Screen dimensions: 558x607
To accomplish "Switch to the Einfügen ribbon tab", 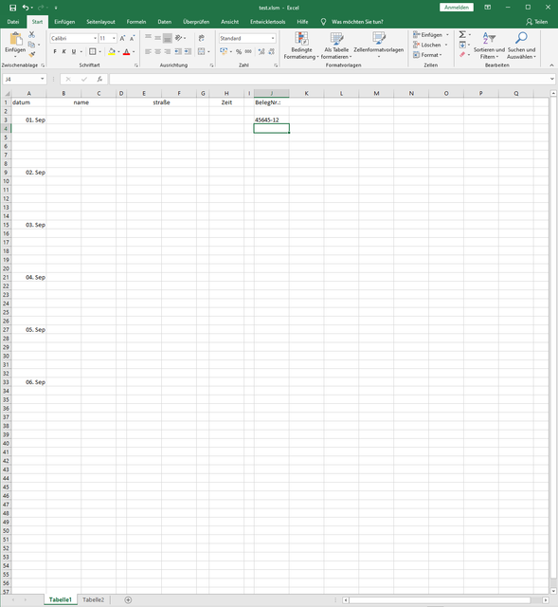I will point(64,22).
